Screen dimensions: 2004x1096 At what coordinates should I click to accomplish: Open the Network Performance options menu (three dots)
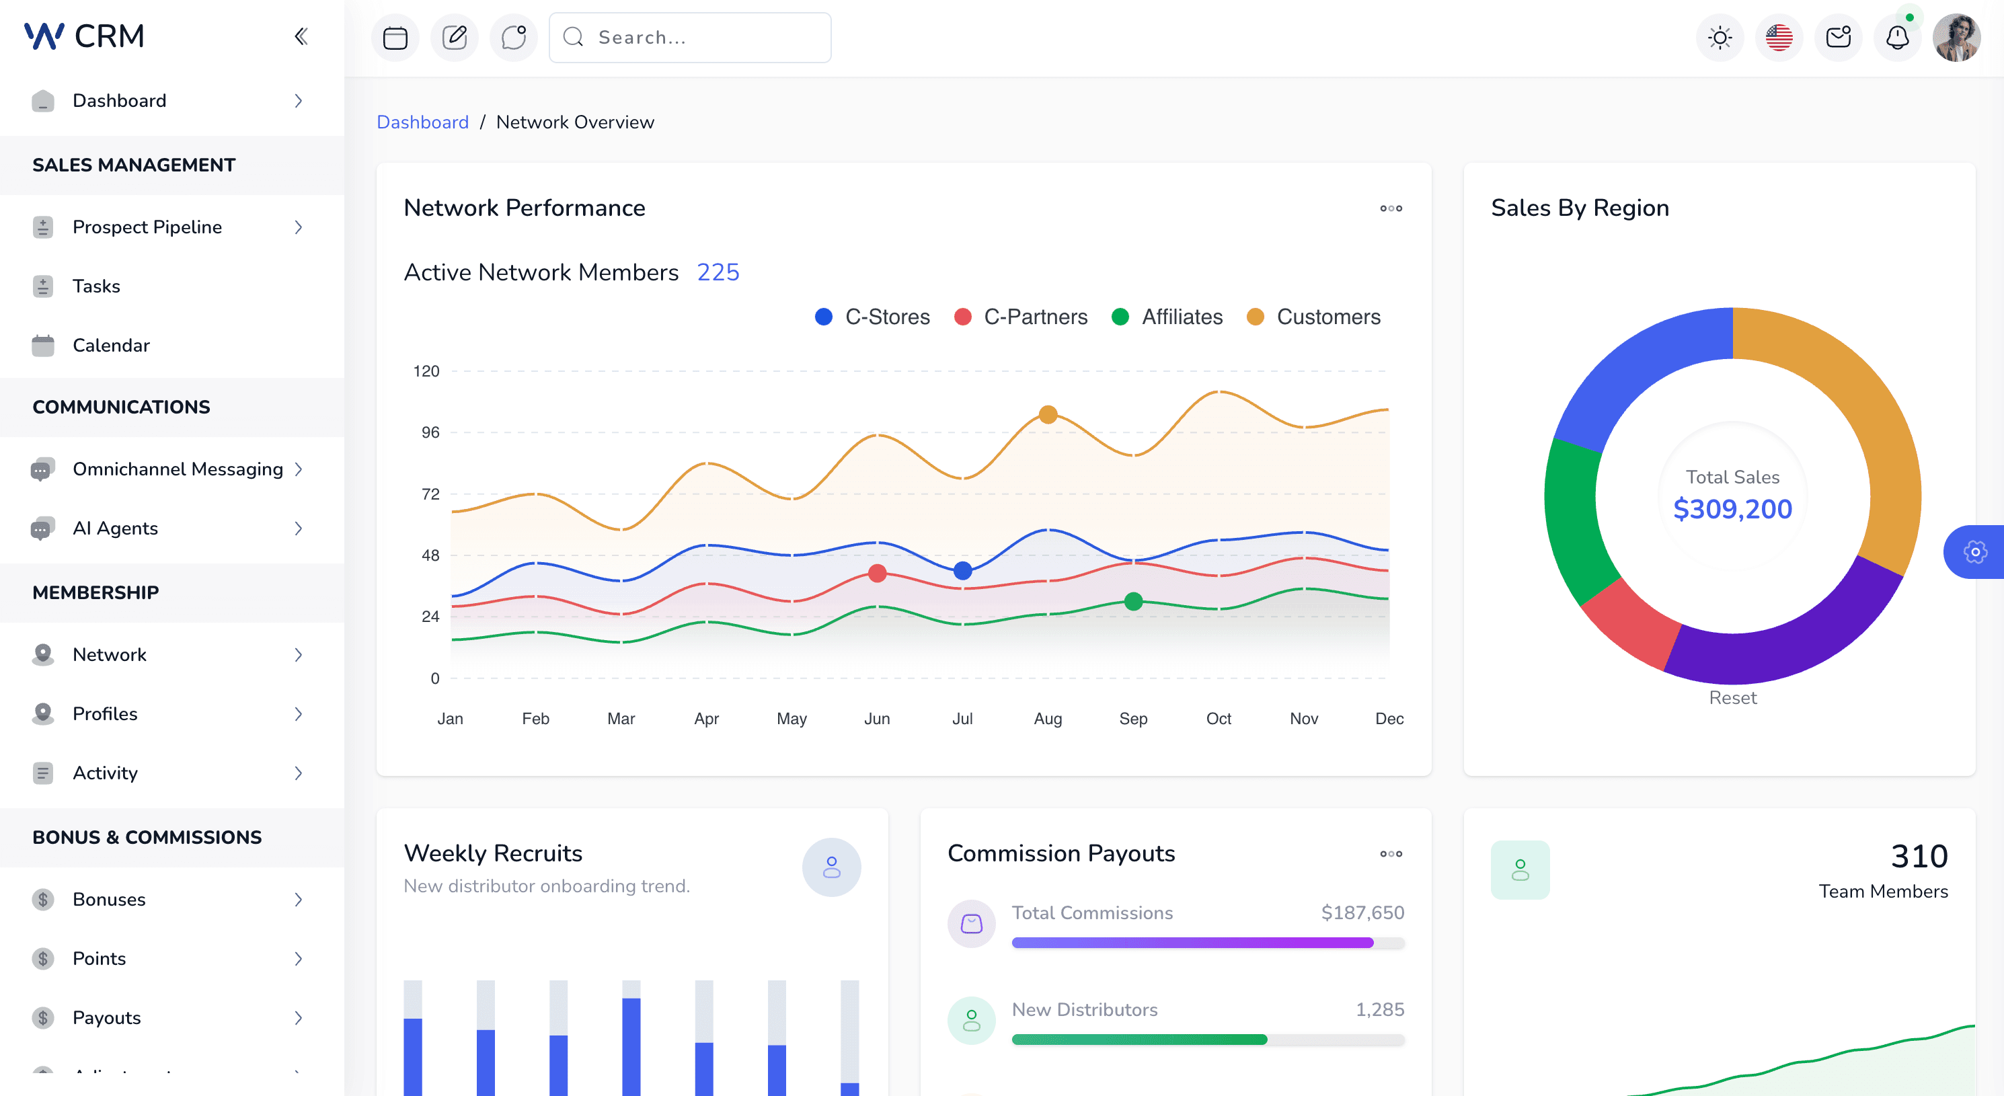pyautogui.click(x=1391, y=208)
